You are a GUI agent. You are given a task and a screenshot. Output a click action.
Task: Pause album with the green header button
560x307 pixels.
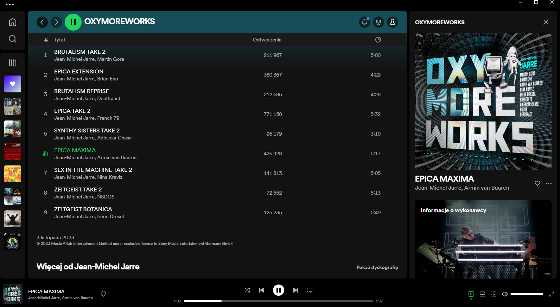(x=73, y=22)
